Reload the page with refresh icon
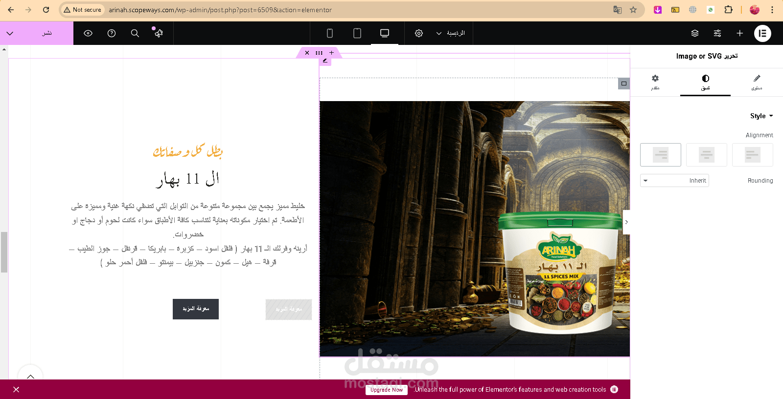Viewport: 783px width, 399px height. [x=46, y=10]
